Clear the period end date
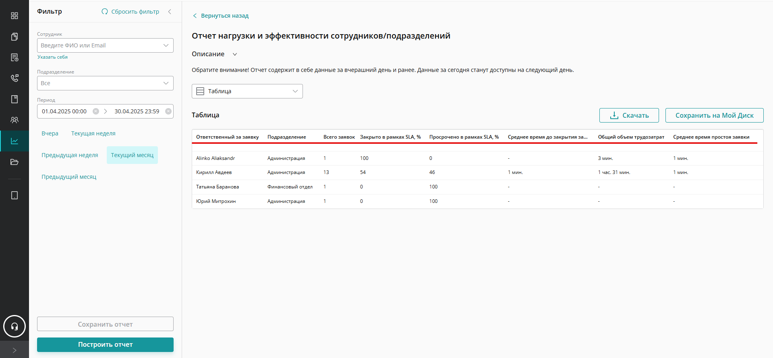 pyautogui.click(x=168, y=111)
